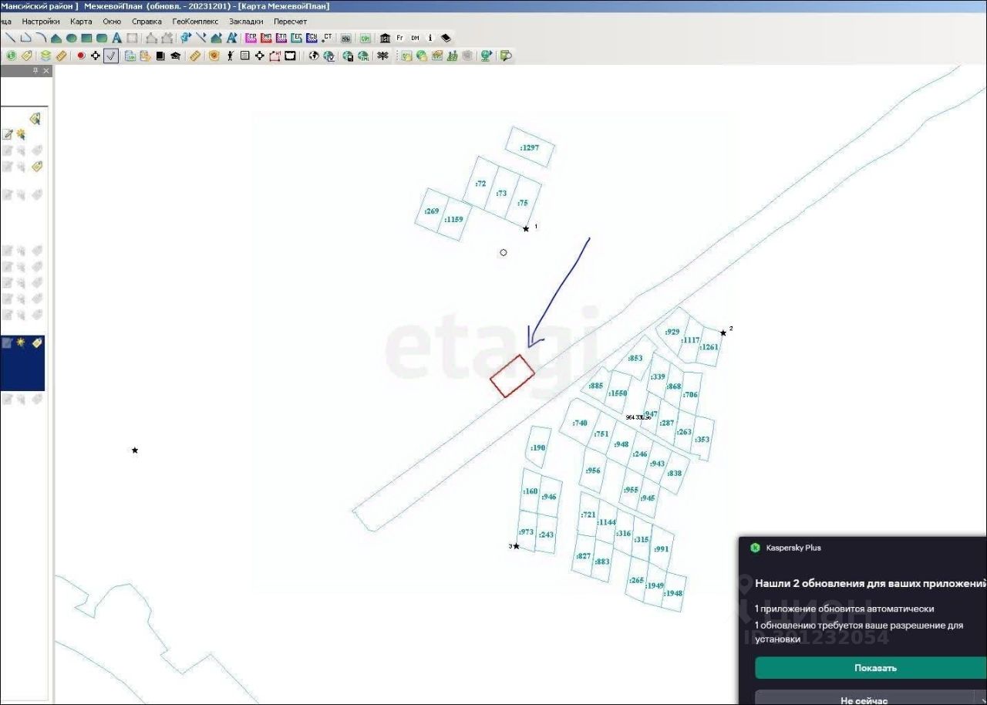Select parcel labeled :1159 on the map
This screenshot has width=987, height=705.
[x=454, y=219]
